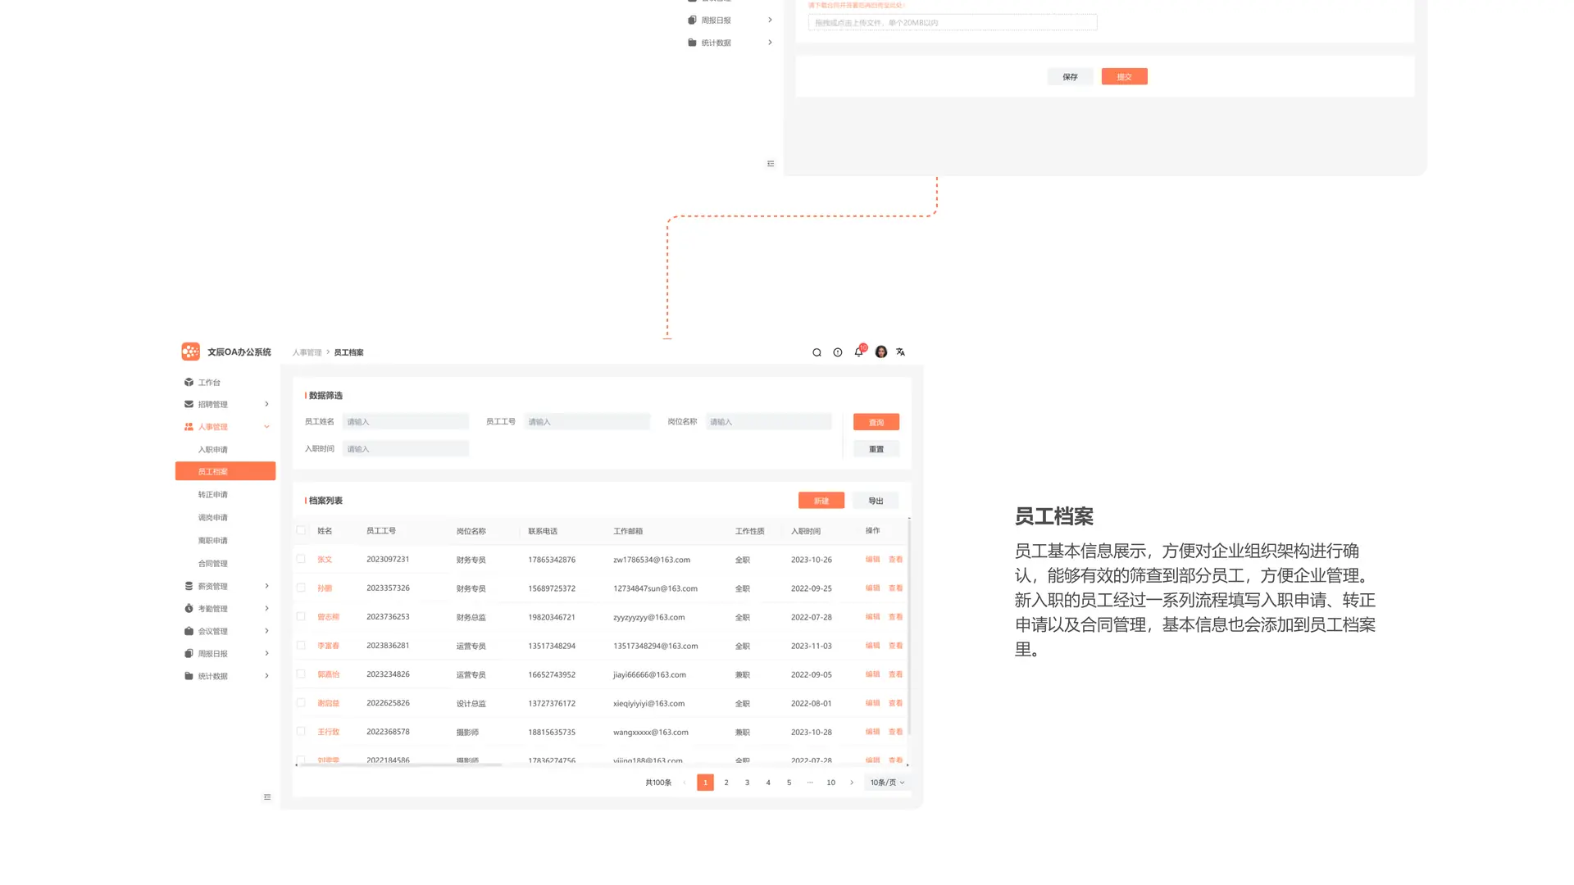
Task: Click collapse icon in the upper window
Action: [771, 163]
